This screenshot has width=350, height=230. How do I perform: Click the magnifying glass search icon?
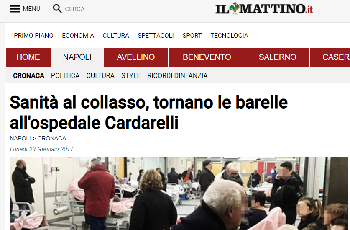[x=57, y=9]
